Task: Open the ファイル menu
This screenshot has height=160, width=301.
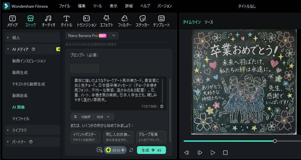Action: pyautogui.click(x=65, y=6)
